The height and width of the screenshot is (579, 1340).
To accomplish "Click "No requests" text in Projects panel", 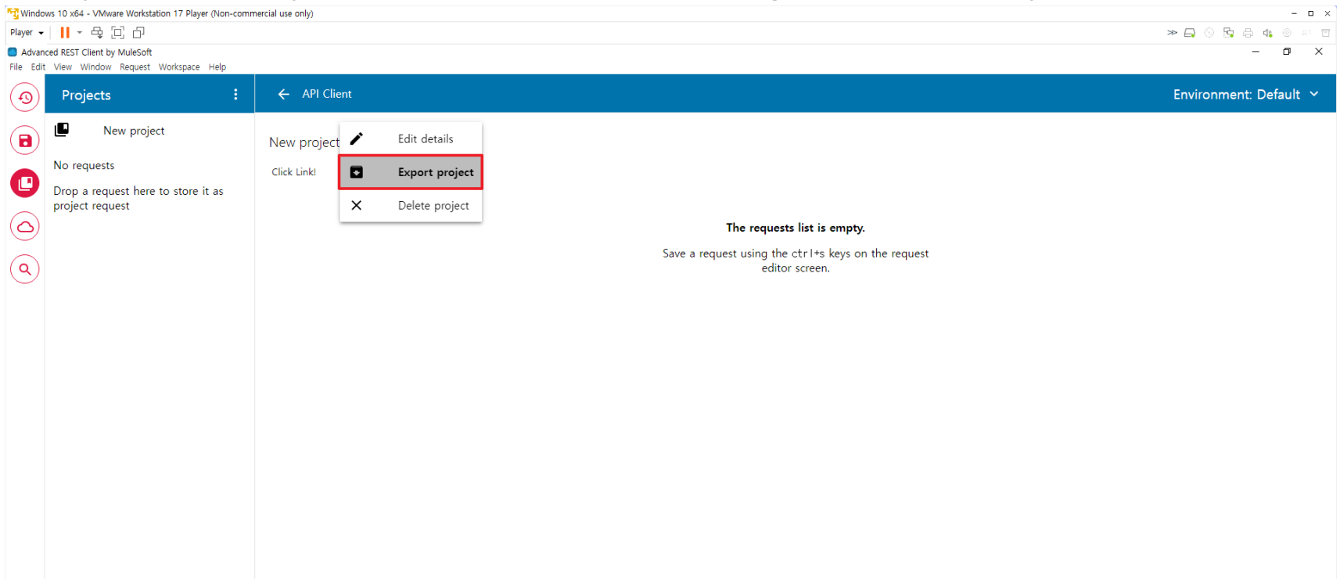I will coord(84,165).
